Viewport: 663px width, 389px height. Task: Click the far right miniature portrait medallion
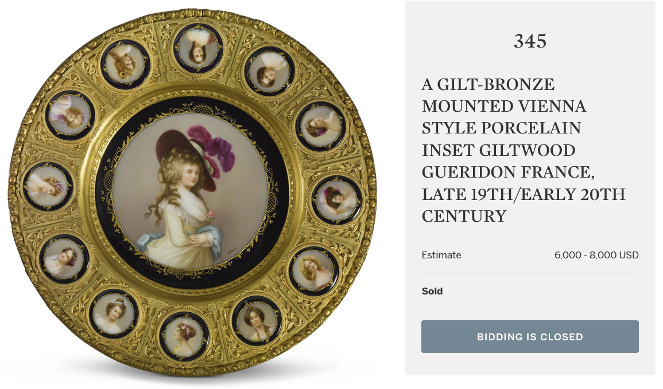coord(336,199)
